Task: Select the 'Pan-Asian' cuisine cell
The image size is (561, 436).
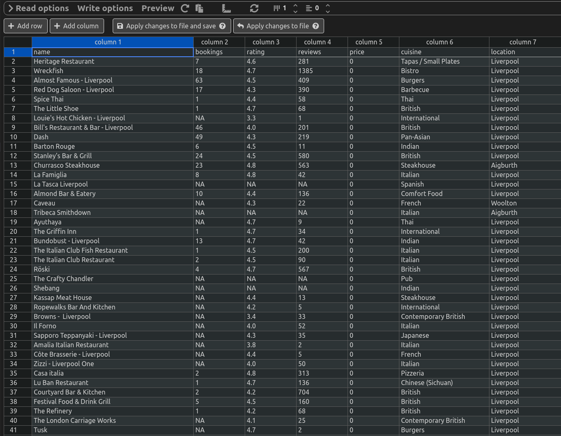Action: [x=444, y=137]
